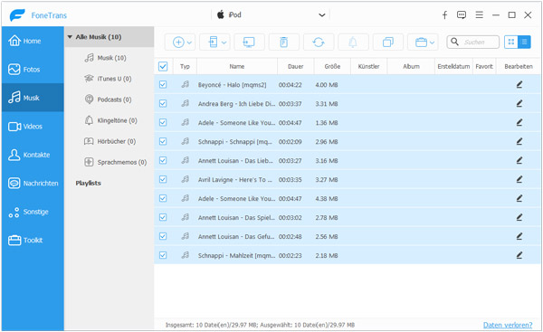Viewport: 543px width, 332px height.
Task: Open Sonstige section
Action: pos(33,212)
